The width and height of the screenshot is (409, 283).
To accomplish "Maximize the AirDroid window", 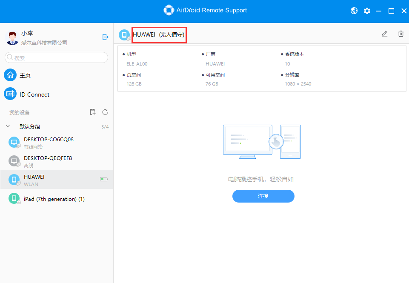I will [391, 11].
